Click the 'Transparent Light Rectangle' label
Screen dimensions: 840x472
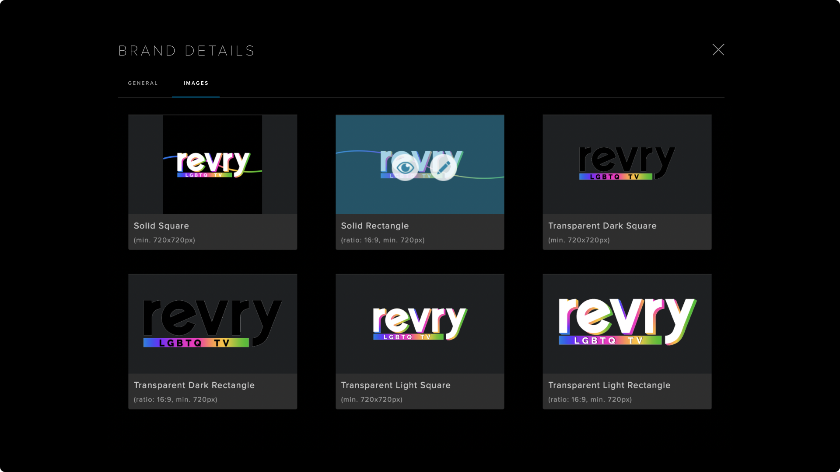click(x=609, y=385)
